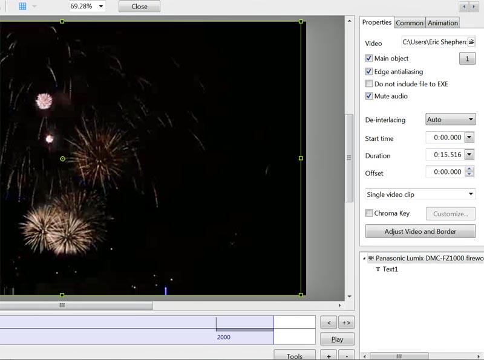Click the 2000 keyframe marker on timeline
The width and height of the screenshot is (484, 360).
[224, 337]
